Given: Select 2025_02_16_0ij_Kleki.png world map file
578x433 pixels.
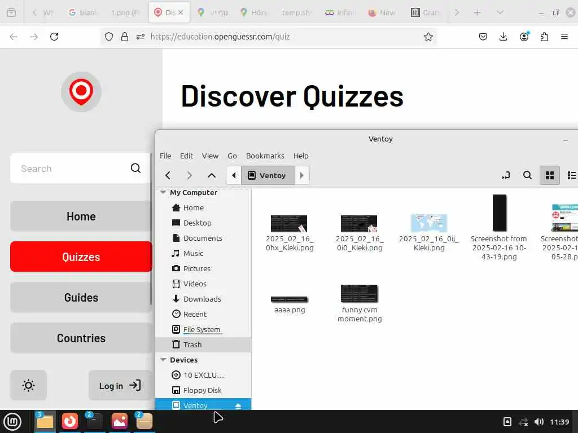Looking at the screenshot, I should [429, 233].
